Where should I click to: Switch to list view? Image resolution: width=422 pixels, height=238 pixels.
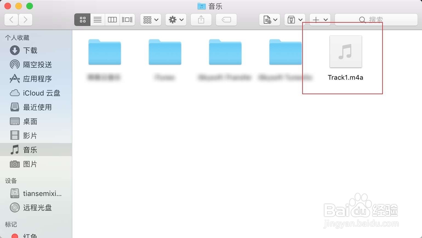[97, 20]
